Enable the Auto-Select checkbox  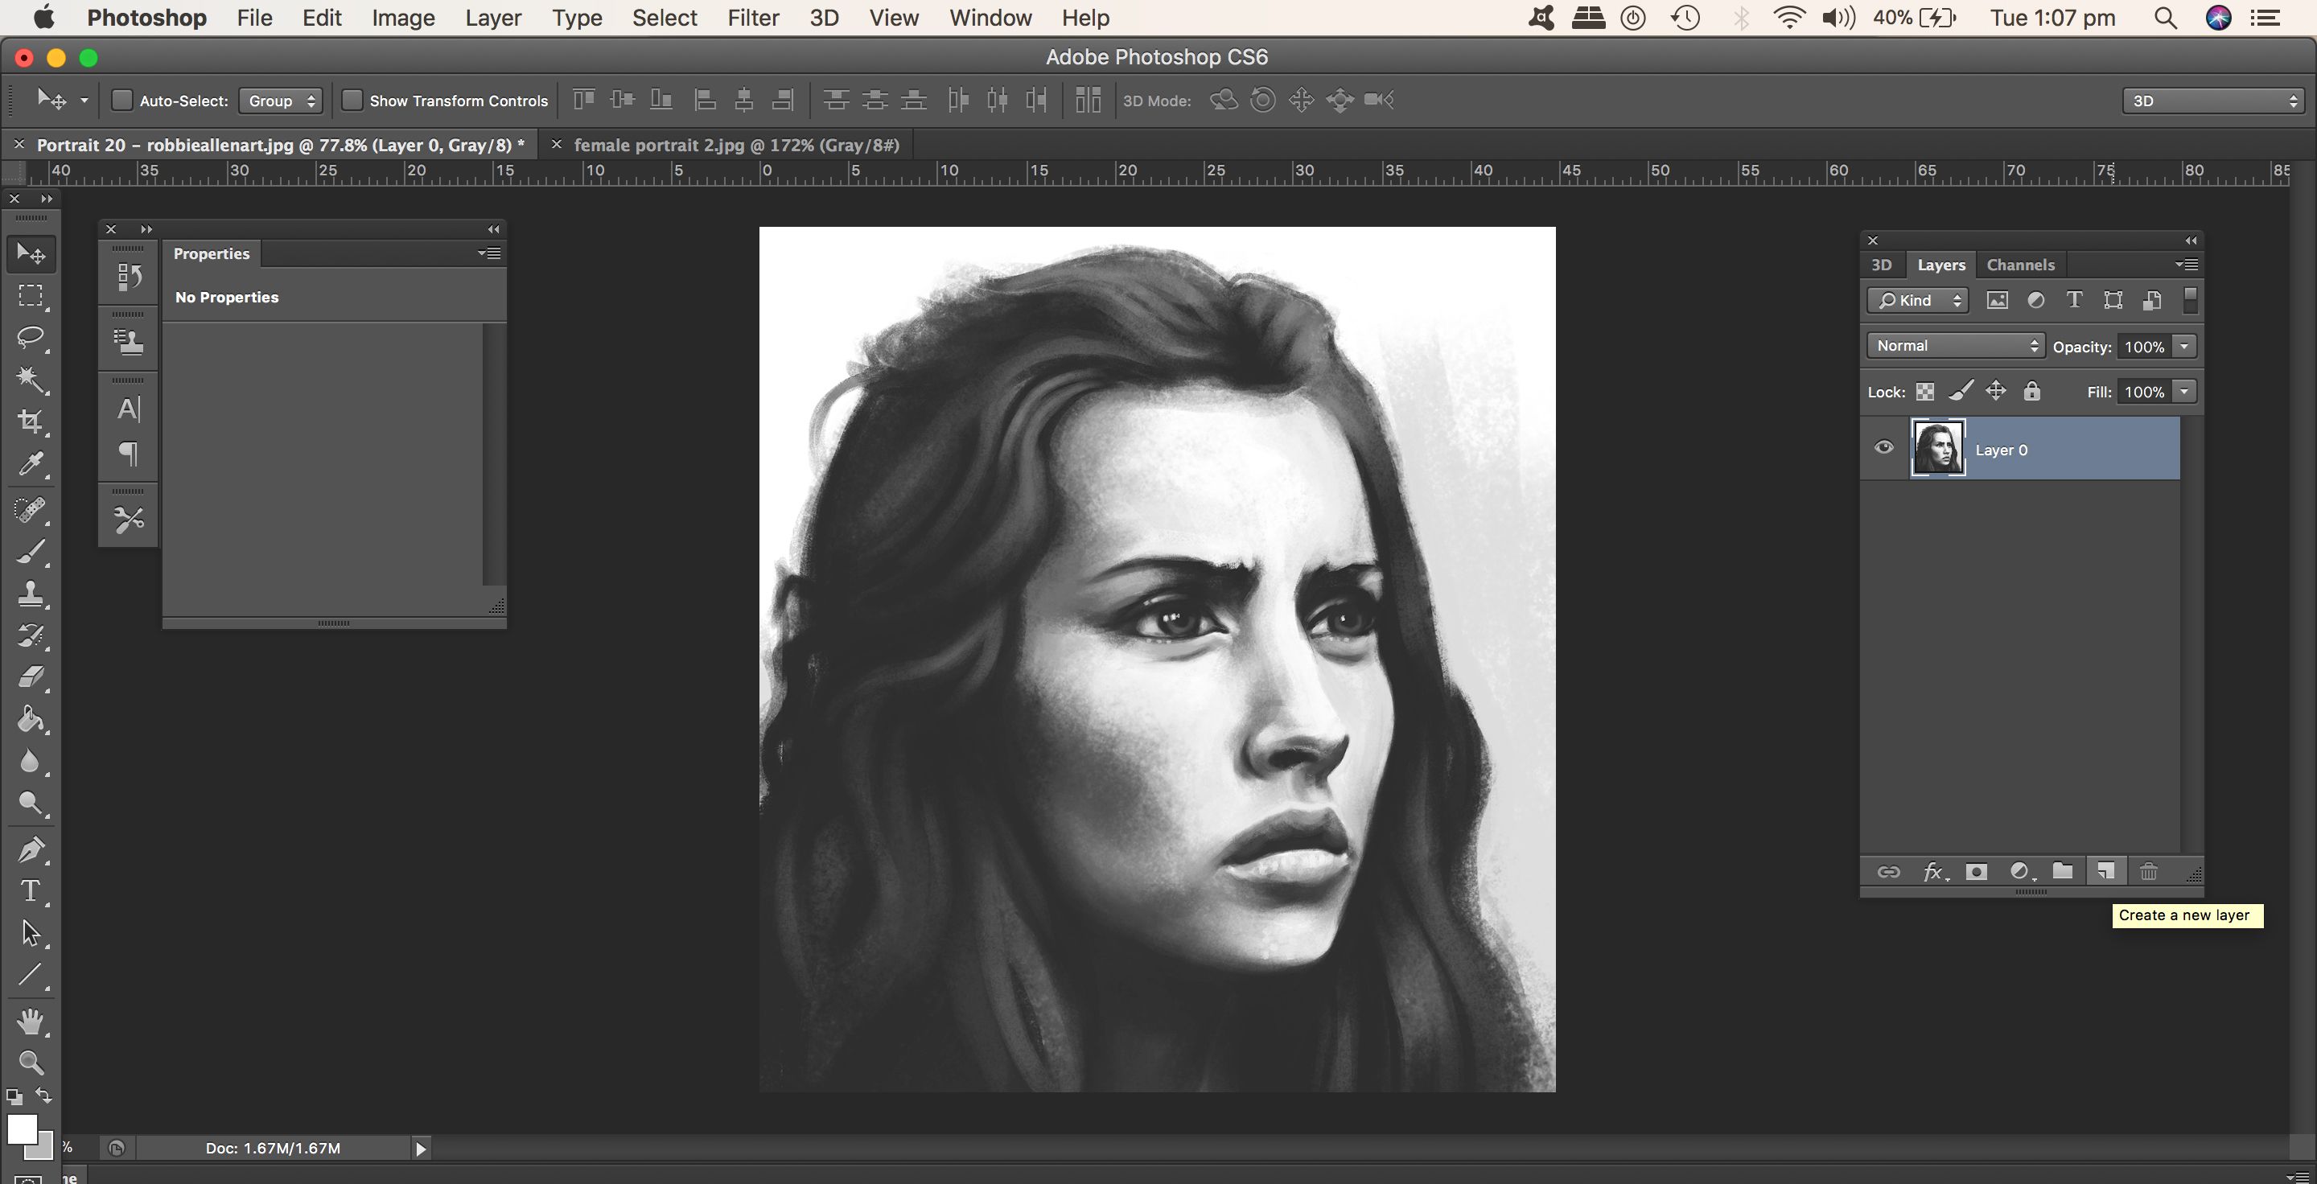click(121, 100)
